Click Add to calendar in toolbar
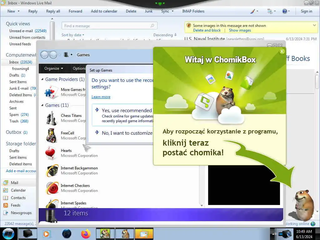 [x=104, y=11]
